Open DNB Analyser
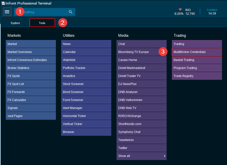 tap(141, 92)
